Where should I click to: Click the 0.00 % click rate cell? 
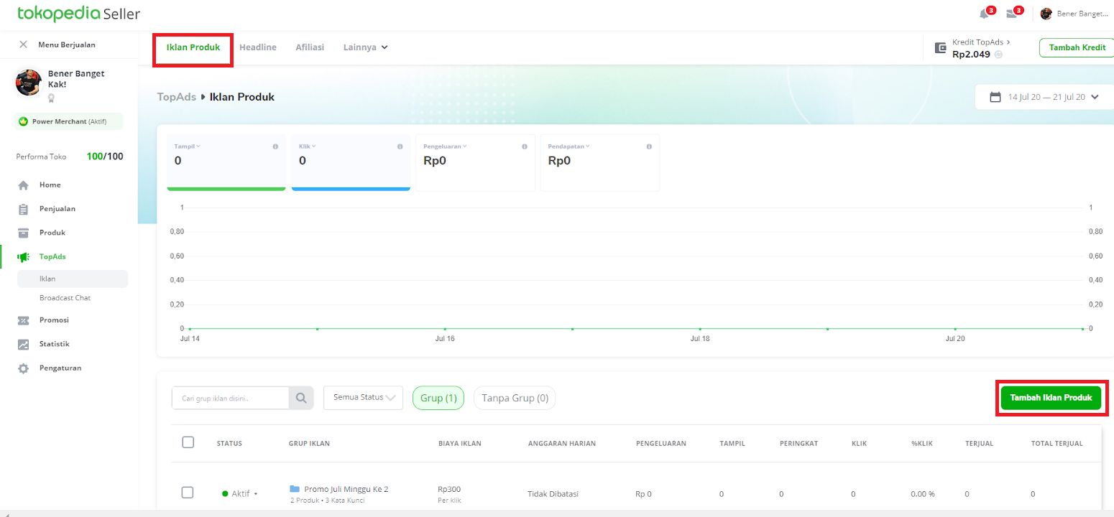[x=923, y=494]
